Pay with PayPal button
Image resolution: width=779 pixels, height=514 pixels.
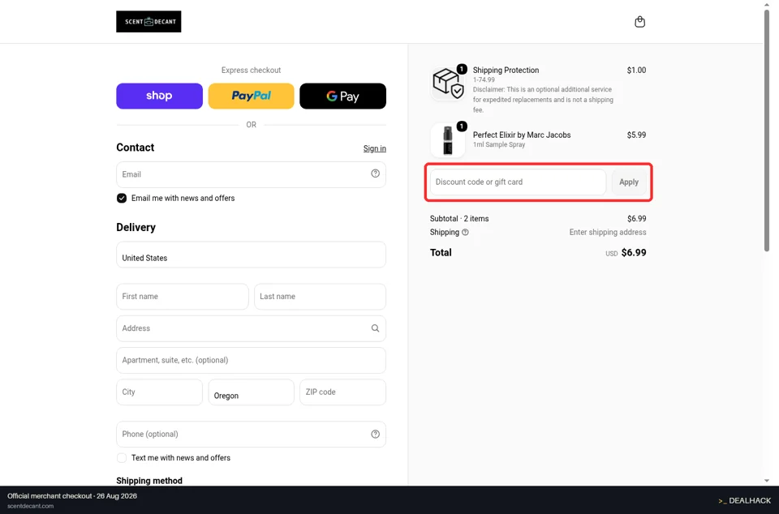tap(251, 96)
